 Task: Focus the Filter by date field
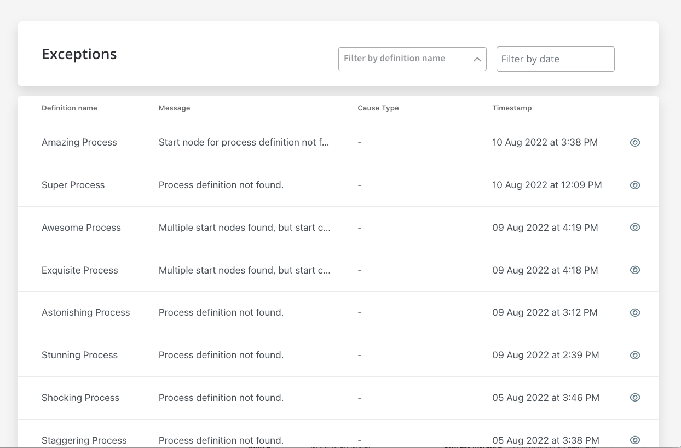(555, 59)
